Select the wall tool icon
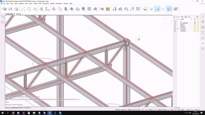The height and width of the screenshot is (115, 205). 10,9
